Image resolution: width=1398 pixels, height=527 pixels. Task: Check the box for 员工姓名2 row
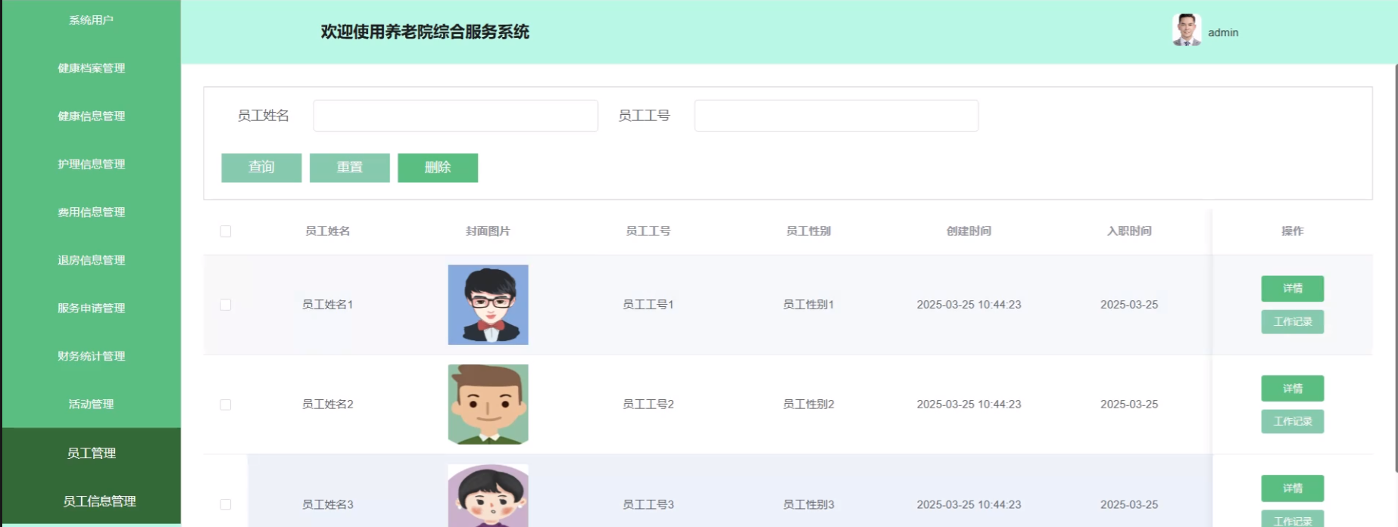(x=226, y=405)
